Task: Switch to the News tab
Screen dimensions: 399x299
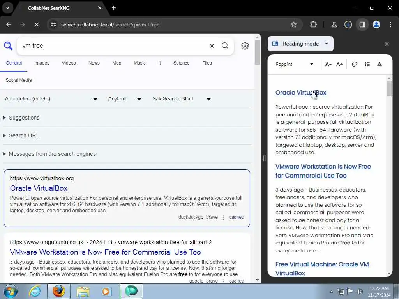Action: 94,63
